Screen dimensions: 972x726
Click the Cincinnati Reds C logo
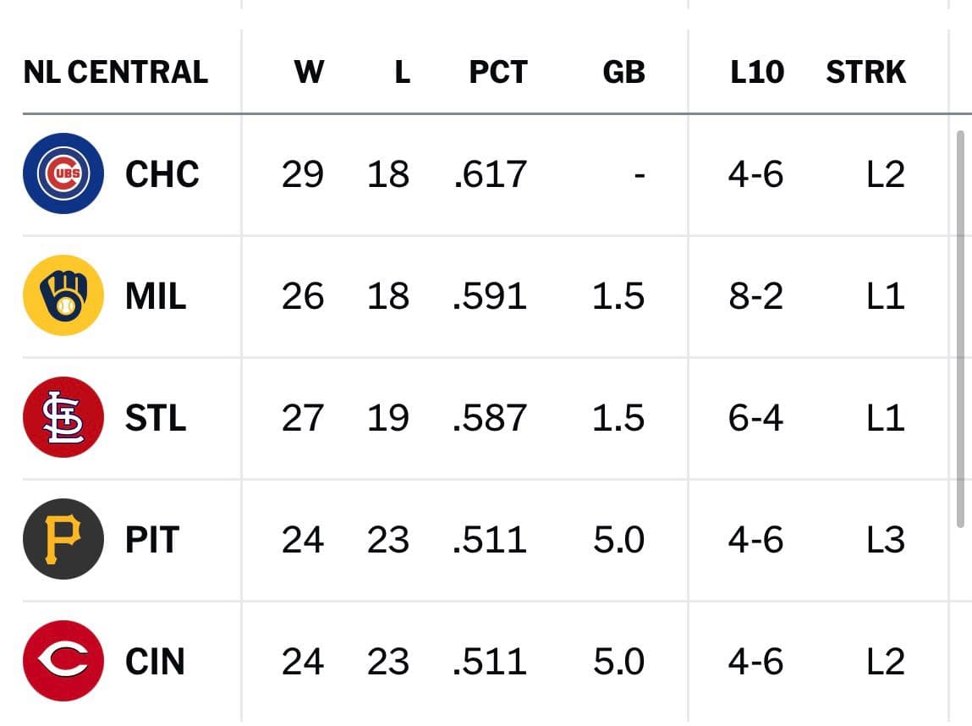tap(63, 661)
